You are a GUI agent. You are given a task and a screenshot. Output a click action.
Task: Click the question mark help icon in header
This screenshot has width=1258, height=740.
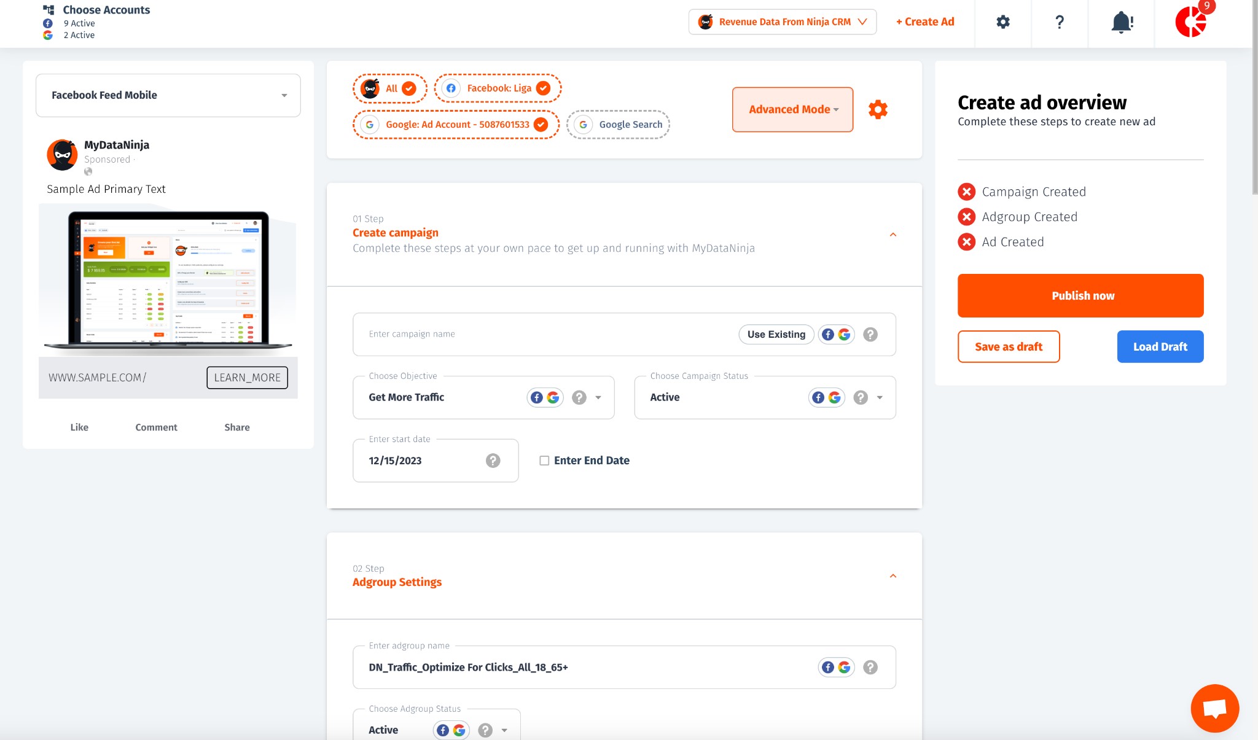pyautogui.click(x=1059, y=22)
